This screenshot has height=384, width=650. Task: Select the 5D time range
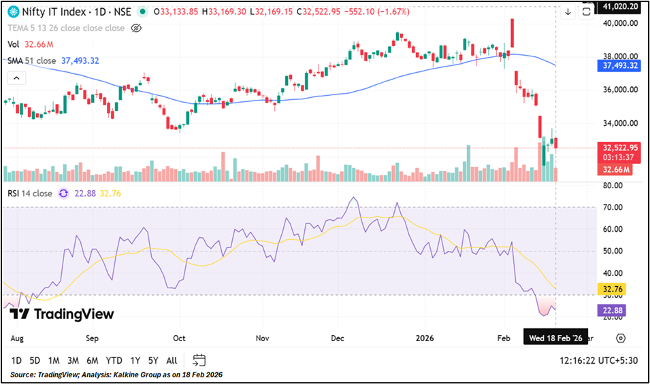point(35,360)
